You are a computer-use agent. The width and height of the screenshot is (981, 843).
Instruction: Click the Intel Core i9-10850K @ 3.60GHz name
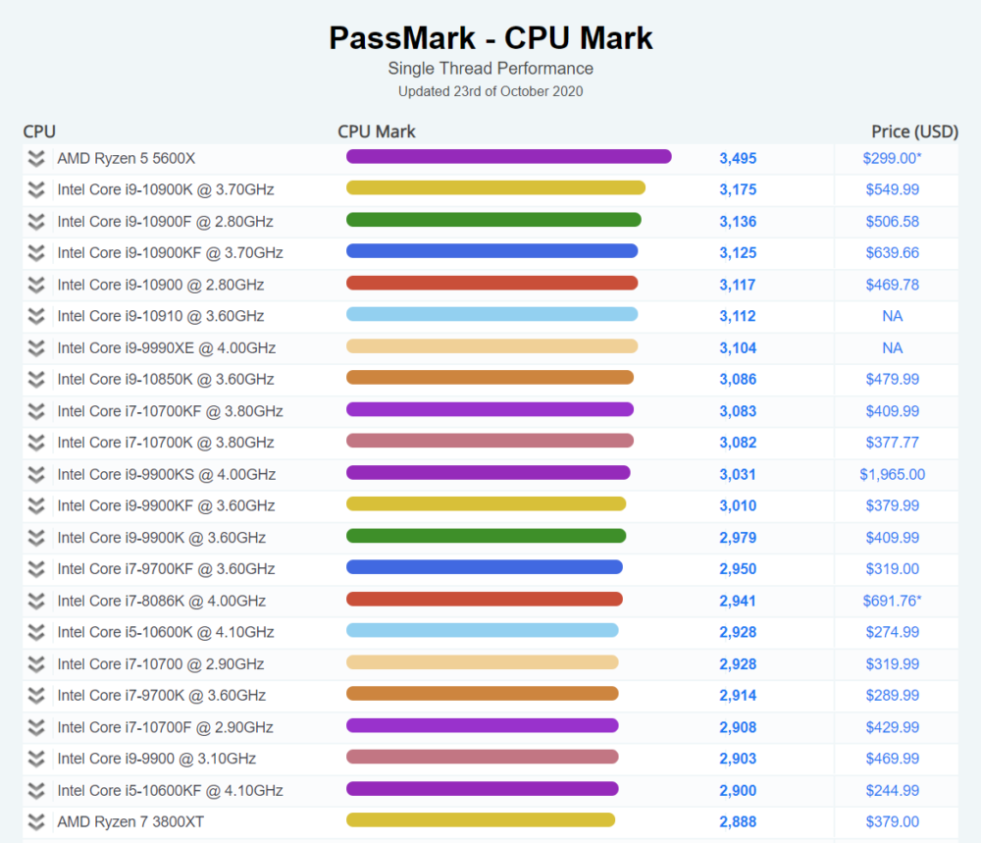pos(166,379)
